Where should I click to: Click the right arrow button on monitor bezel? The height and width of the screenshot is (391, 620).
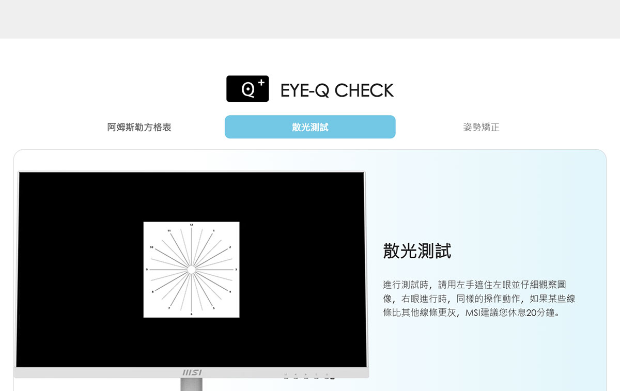click(x=306, y=374)
